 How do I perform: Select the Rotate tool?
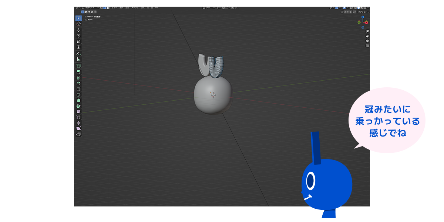click(x=78, y=36)
